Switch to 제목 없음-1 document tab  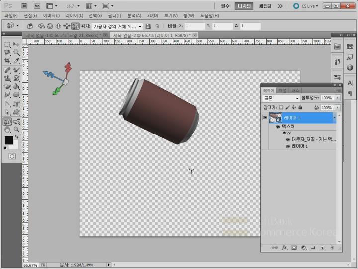pyautogui.click(x=64, y=35)
